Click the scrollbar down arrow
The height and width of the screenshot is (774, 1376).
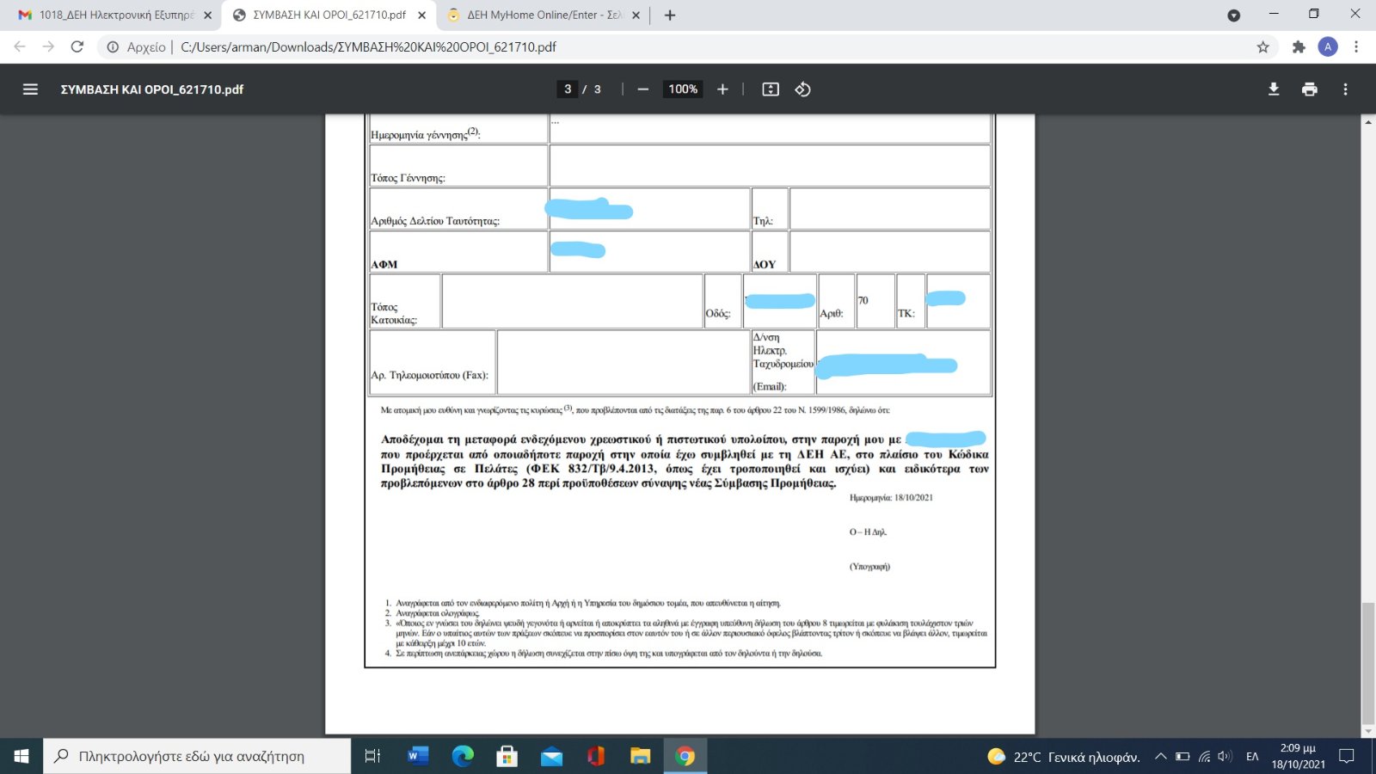click(x=1367, y=731)
